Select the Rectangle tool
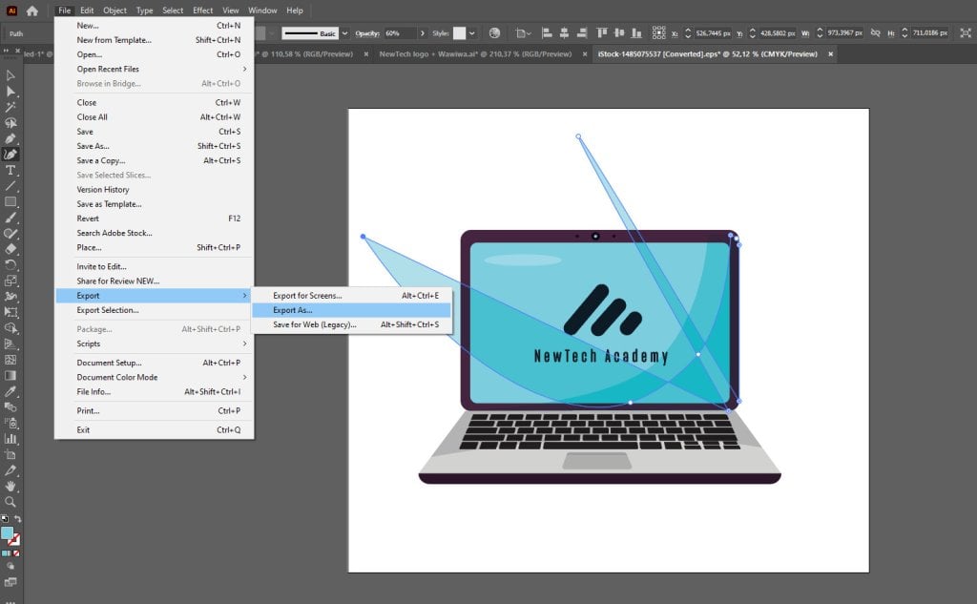The height and width of the screenshot is (604, 977). (x=10, y=201)
